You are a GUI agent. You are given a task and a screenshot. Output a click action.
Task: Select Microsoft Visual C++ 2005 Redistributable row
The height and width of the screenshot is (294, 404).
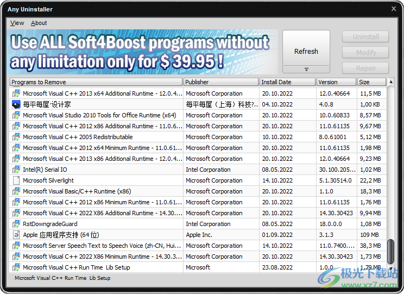[x=198, y=137]
